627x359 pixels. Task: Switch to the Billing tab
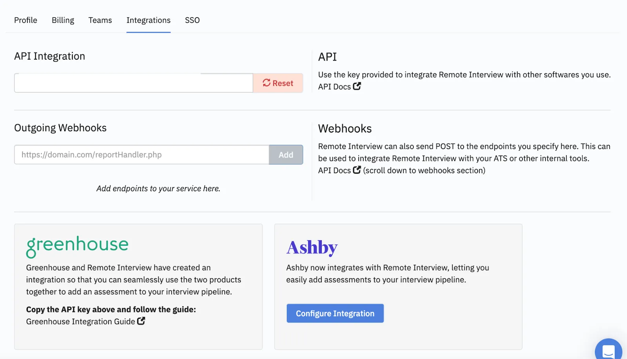[63, 20]
